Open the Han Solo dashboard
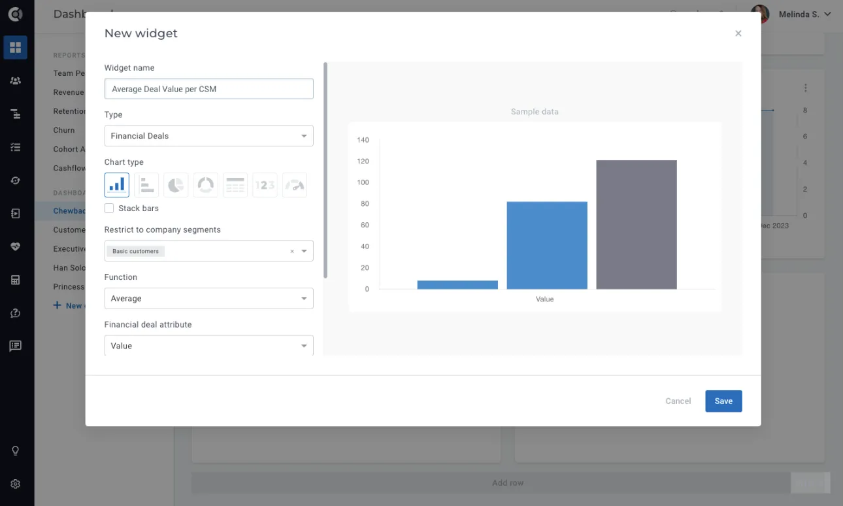Viewport: 843px width, 506px height. 69,268
